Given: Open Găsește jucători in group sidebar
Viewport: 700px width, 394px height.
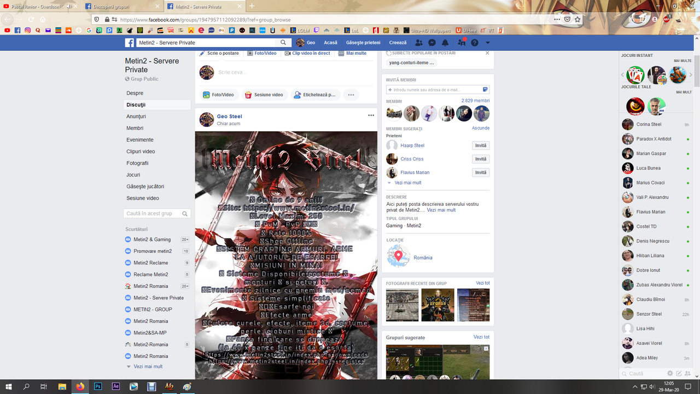Looking at the screenshot, I should 145,187.
